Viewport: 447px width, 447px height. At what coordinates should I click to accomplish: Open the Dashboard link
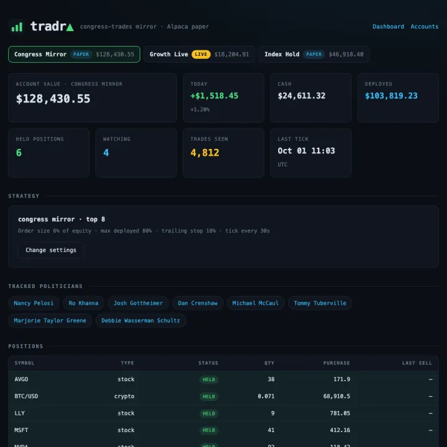pos(388,27)
